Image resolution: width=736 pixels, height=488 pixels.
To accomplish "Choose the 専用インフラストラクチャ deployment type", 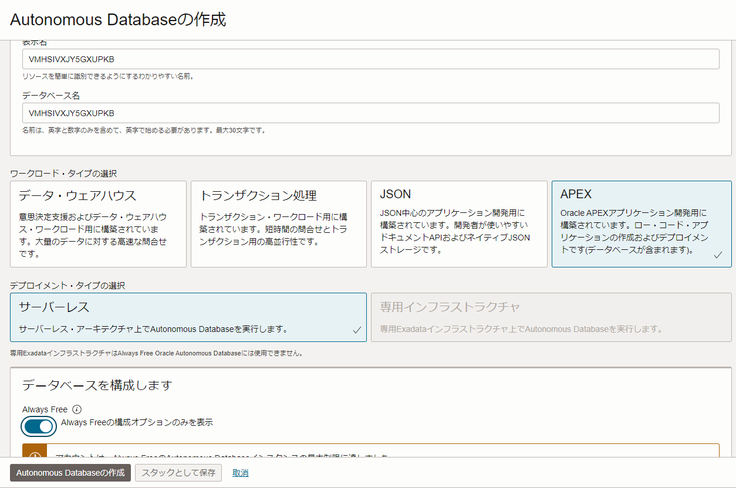I will [551, 317].
